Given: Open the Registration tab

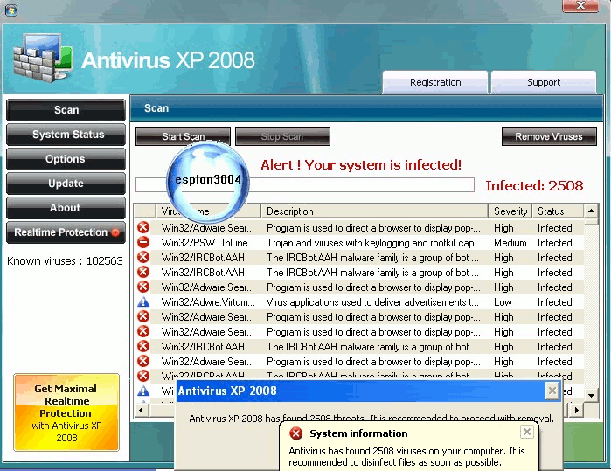Looking at the screenshot, I should click(435, 82).
